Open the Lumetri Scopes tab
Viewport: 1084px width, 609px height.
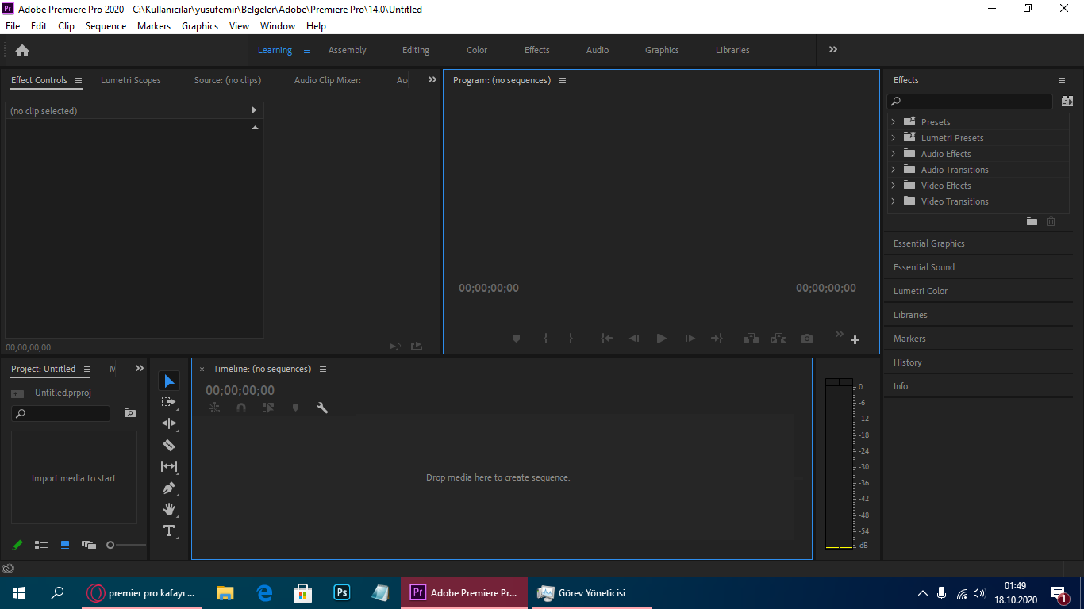(131, 80)
